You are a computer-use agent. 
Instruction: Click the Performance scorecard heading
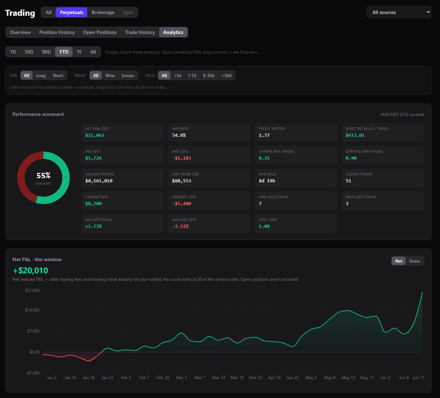tap(38, 114)
